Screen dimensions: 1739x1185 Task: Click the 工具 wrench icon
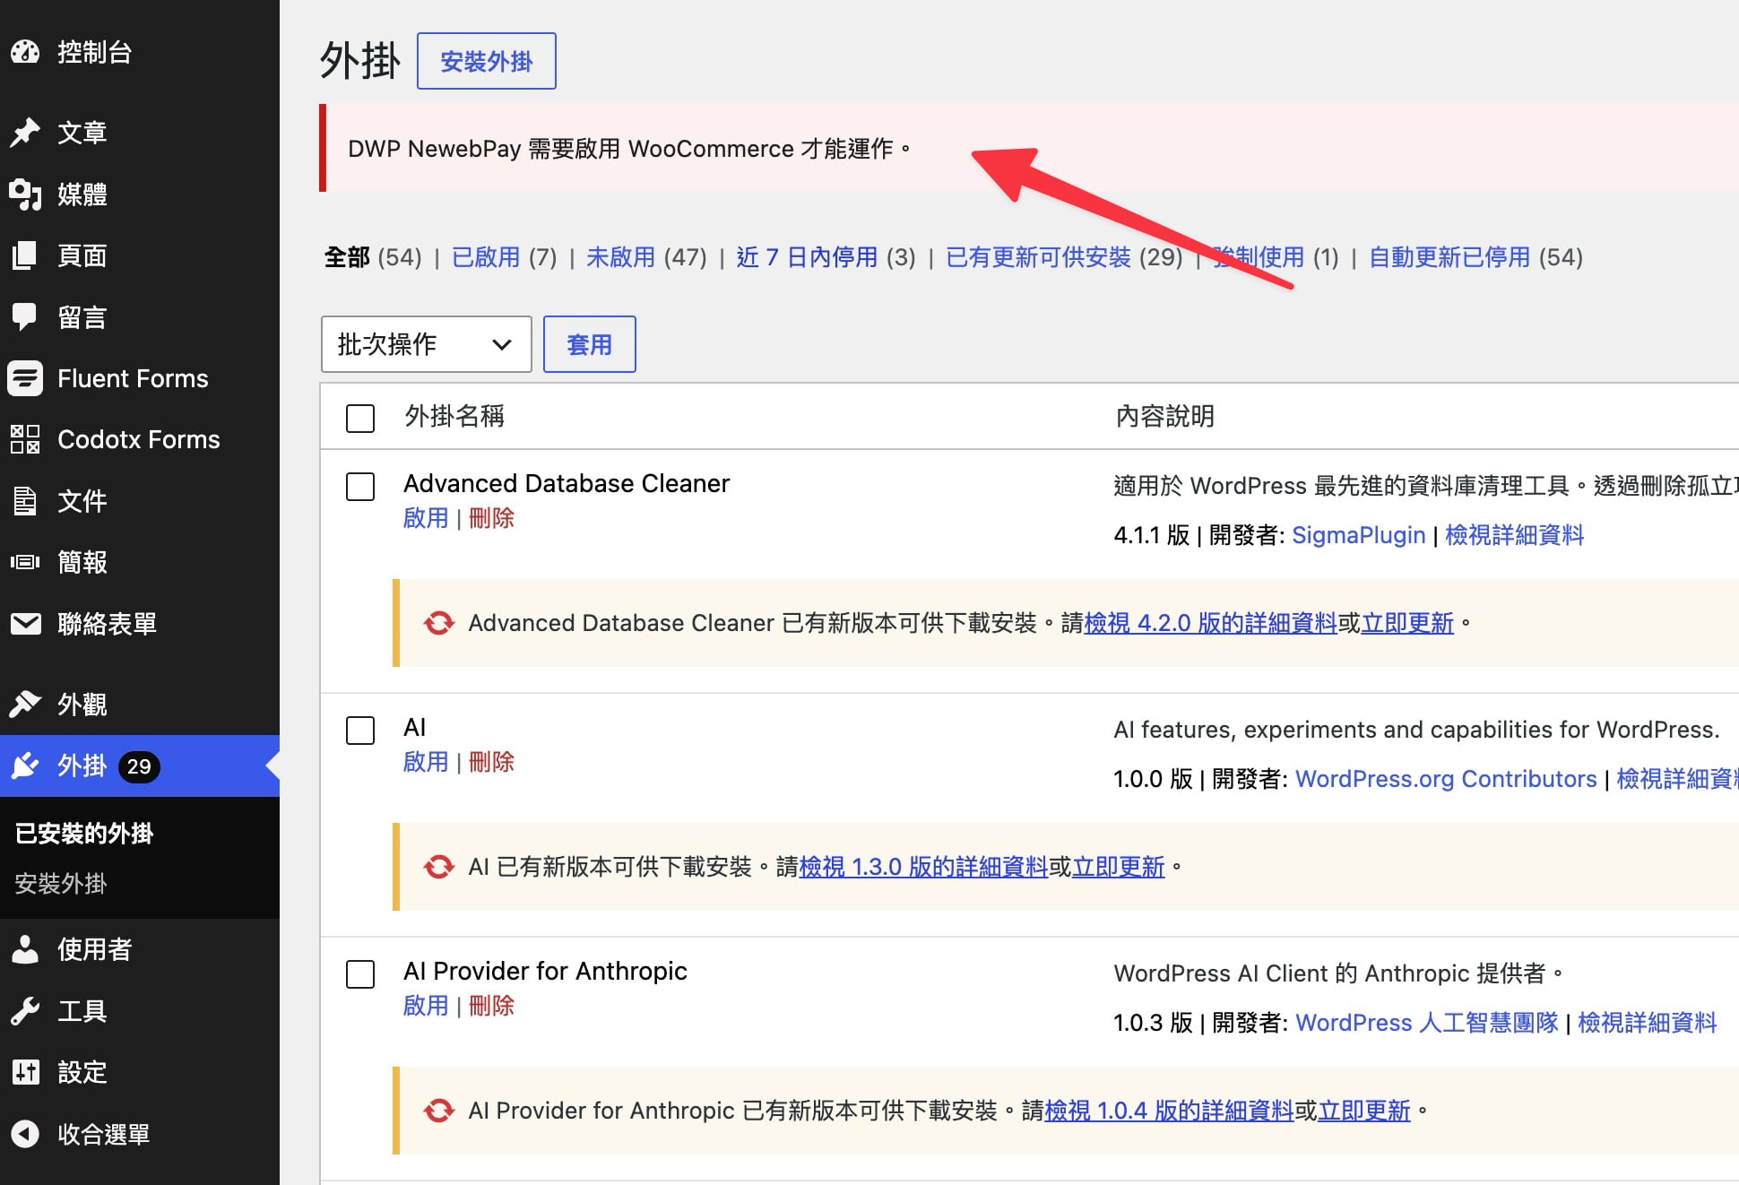point(25,1011)
